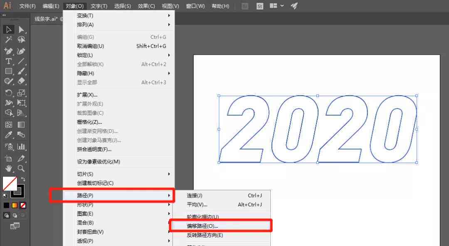Viewport: 449px width, 246px height.
Task: Choose 取消编组(U) menu item
Action: [119, 46]
